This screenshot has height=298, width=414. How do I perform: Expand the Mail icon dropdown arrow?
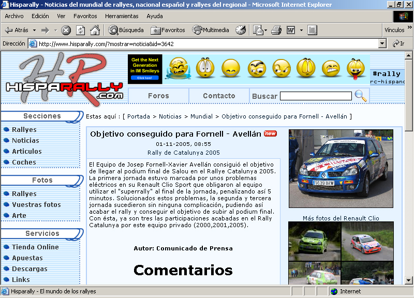[x=265, y=31]
